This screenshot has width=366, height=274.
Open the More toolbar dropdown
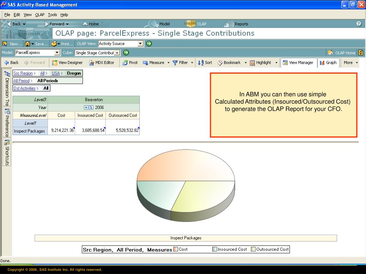tap(351, 62)
